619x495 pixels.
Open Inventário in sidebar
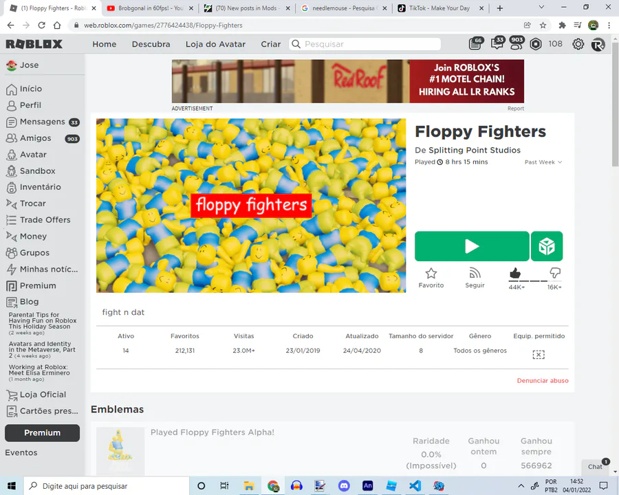[34, 187]
